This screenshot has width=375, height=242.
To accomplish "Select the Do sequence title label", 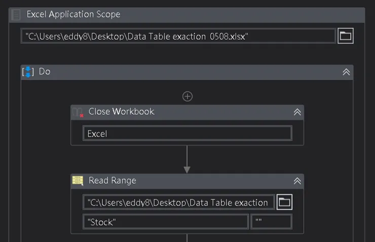I will tap(45, 71).
